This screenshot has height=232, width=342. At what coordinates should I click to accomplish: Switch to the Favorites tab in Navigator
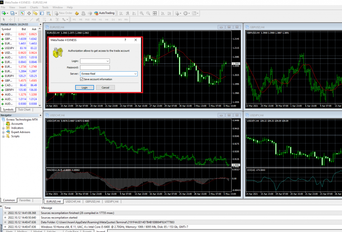(x=25, y=200)
